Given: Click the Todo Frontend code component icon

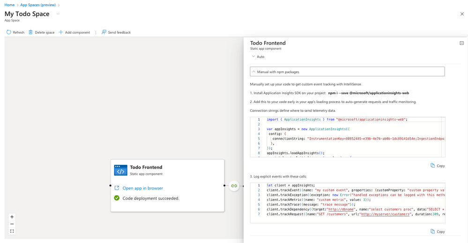Looking at the screenshot, I should (x=120, y=170).
